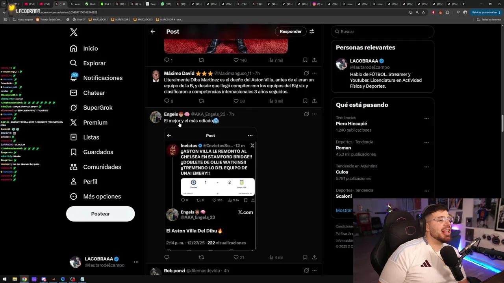Go back with the Post arrow
The image size is (504, 283).
153,31
